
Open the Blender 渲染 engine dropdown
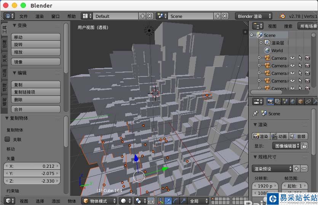click(254, 16)
